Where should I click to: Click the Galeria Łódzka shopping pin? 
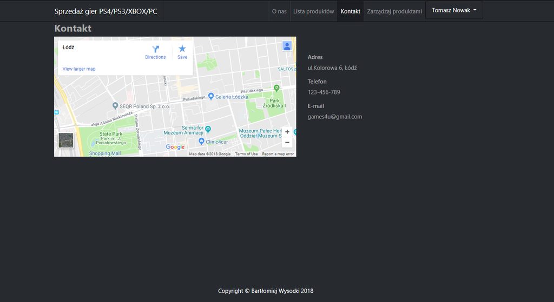[211, 96]
